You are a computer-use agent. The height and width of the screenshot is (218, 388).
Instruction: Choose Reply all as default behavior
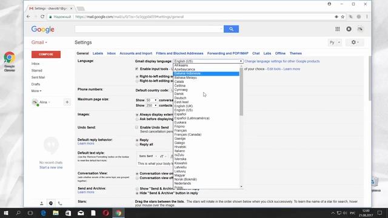[x=137, y=145]
